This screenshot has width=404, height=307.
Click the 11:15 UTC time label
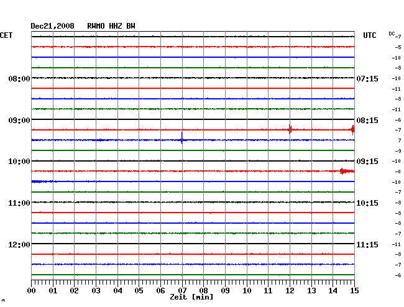pyautogui.click(x=367, y=244)
